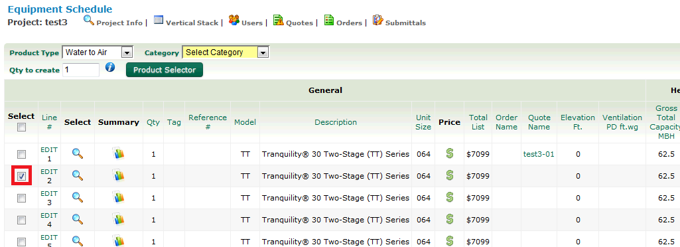Click the blue info icon beside Qty to create
The height and width of the screenshot is (247, 680).
pos(110,67)
